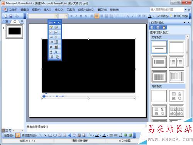Click the 新幻灯片(N) New Slide button

coord(179,16)
